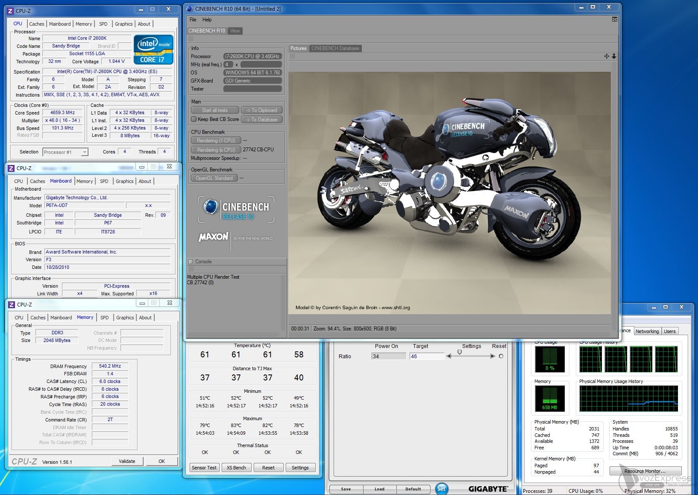Click Start all tests button
This screenshot has height=495, width=698.
215,110
